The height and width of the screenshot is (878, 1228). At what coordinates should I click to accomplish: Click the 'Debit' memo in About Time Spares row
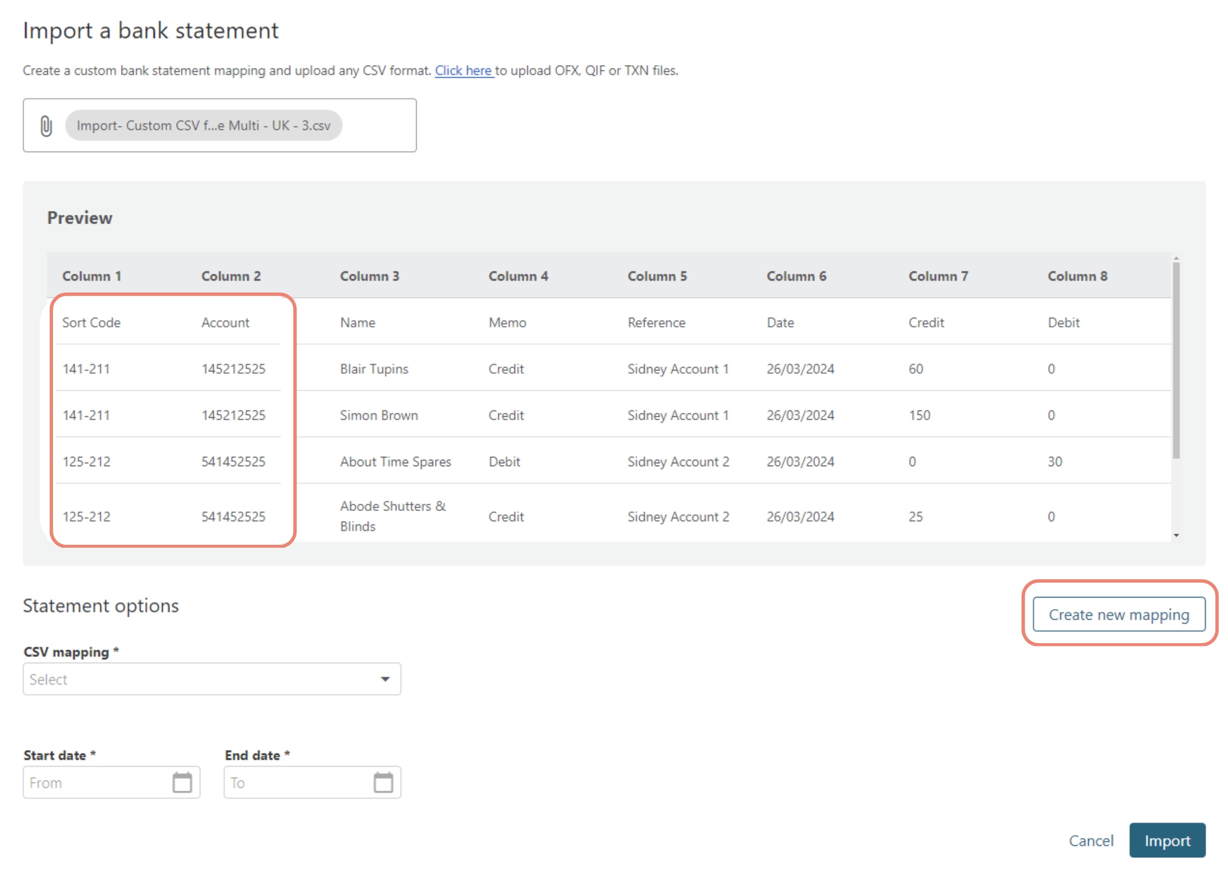point(504,462)
